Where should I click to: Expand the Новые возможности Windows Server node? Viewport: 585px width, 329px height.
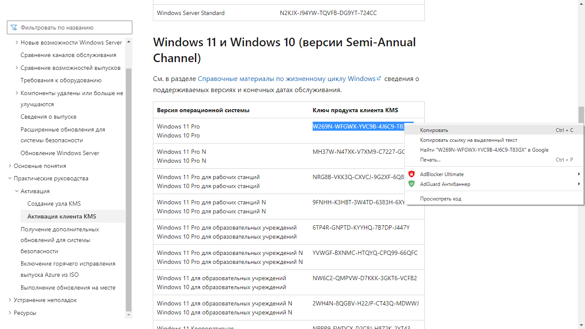tap(17, 42)
